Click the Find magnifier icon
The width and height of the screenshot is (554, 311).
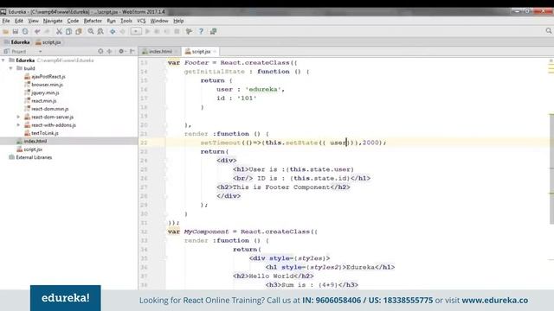pos(91,32)
